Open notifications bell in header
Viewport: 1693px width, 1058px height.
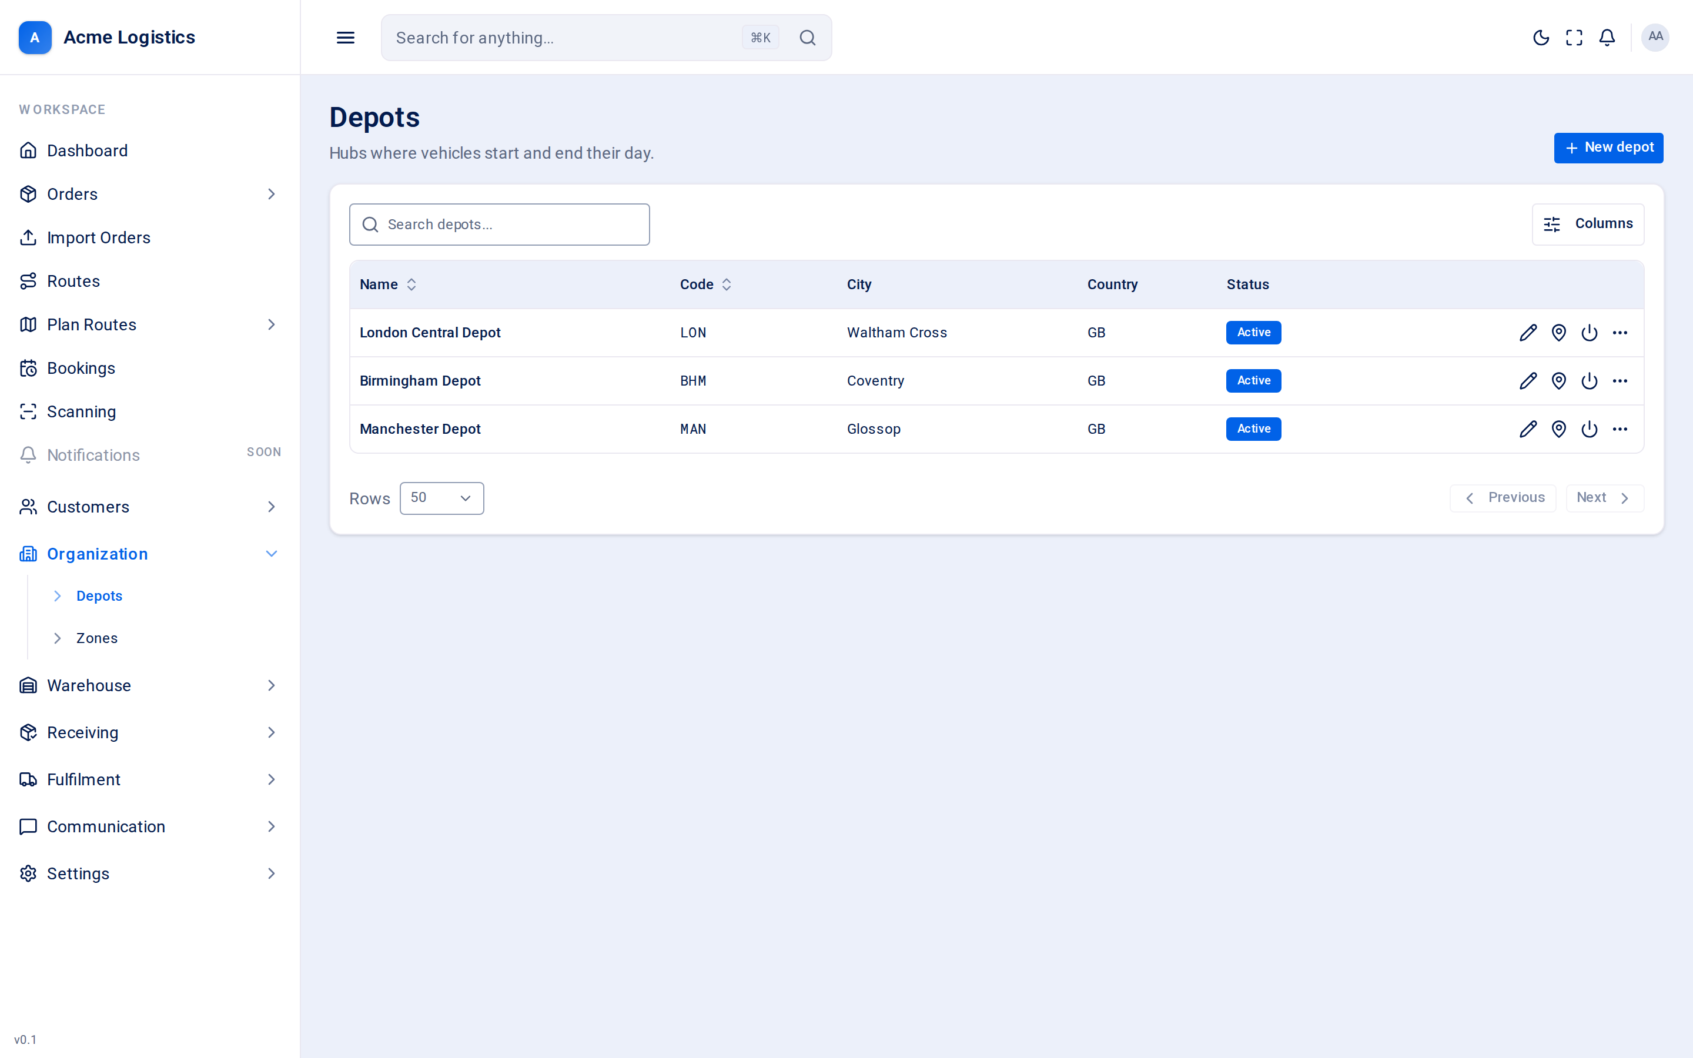click(x=1607, y=38)
